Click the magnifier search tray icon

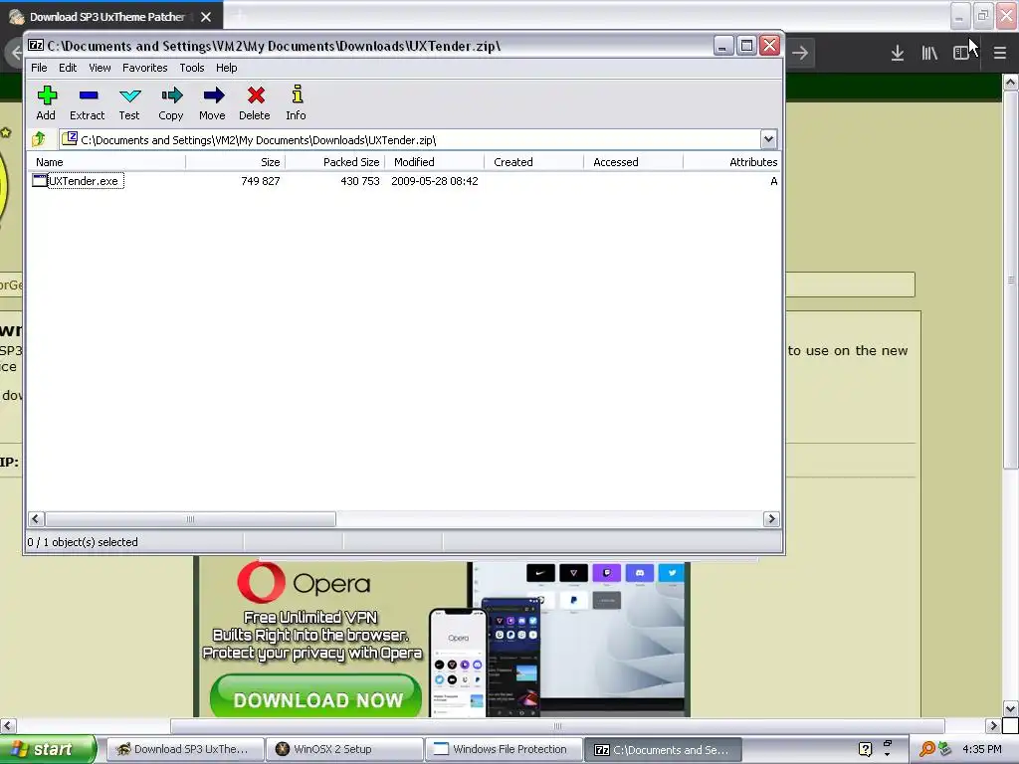pos(926,749)
